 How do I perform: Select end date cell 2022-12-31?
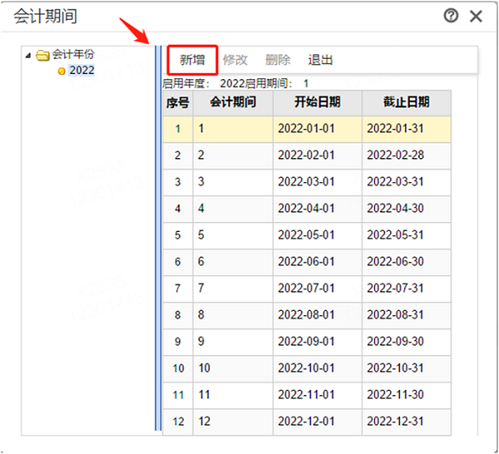[x=407, y=422]
